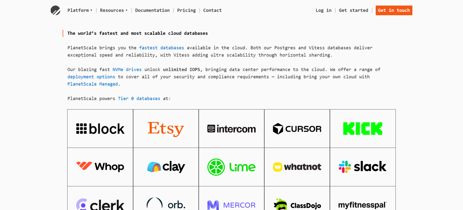Select the Etsy logo tile
This screenshot has height=210, width=463.
[166, 129]
